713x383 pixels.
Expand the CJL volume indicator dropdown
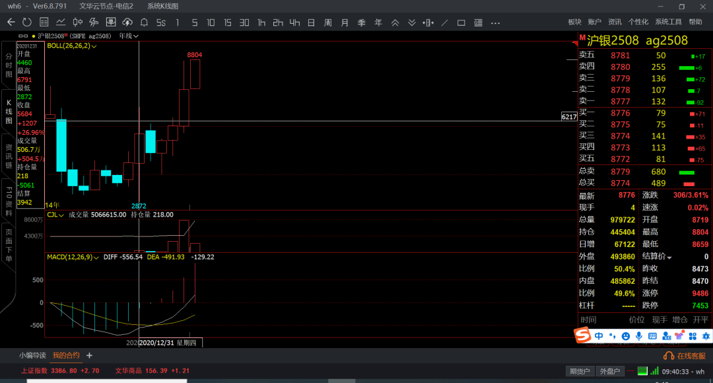61,215
